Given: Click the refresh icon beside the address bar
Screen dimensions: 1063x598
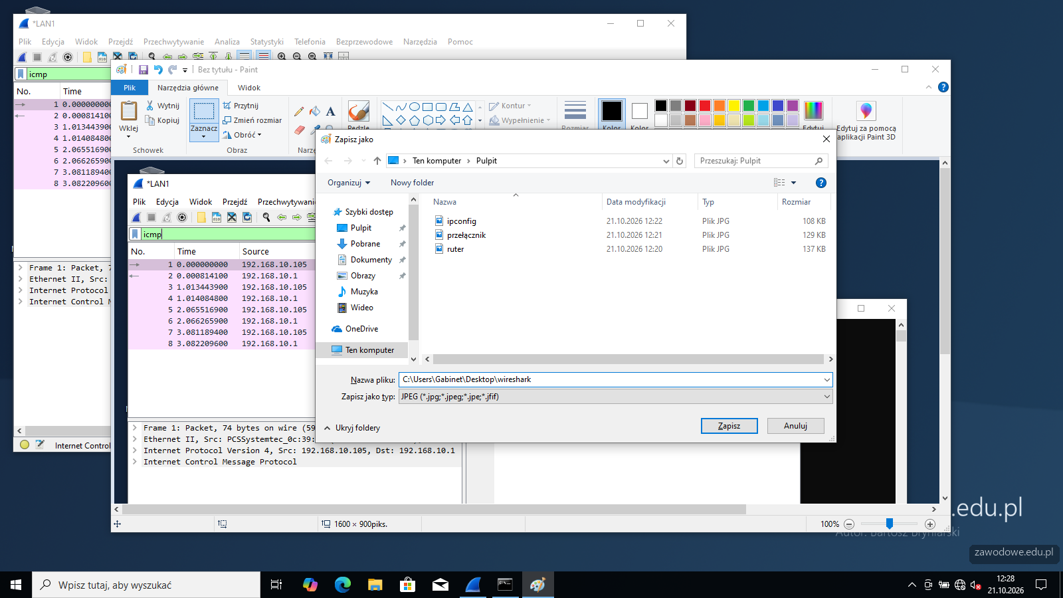Looking at the screenshot, I should (x=680, y=161).
